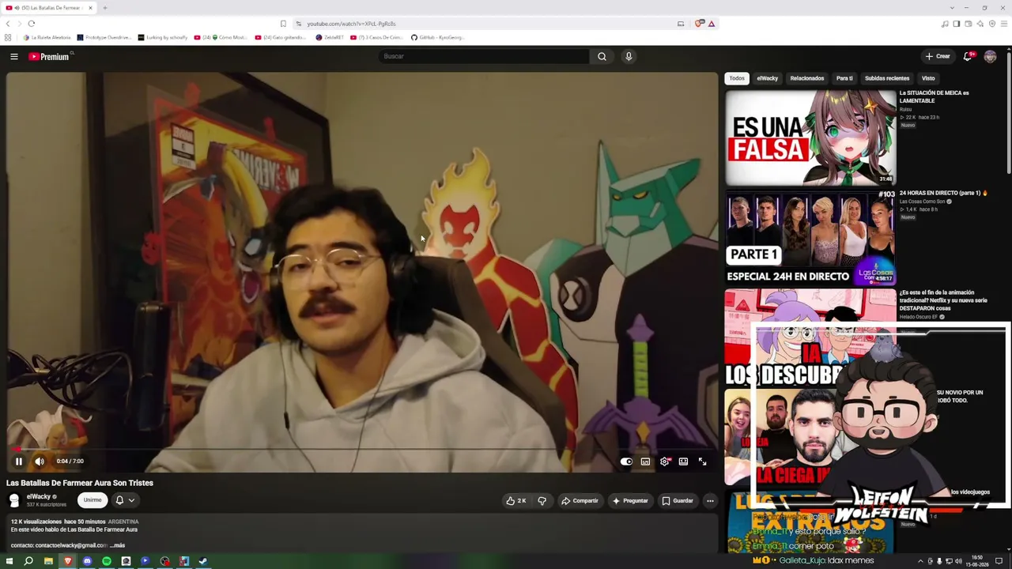Bookmark this page in address bar

pos(283,24)
